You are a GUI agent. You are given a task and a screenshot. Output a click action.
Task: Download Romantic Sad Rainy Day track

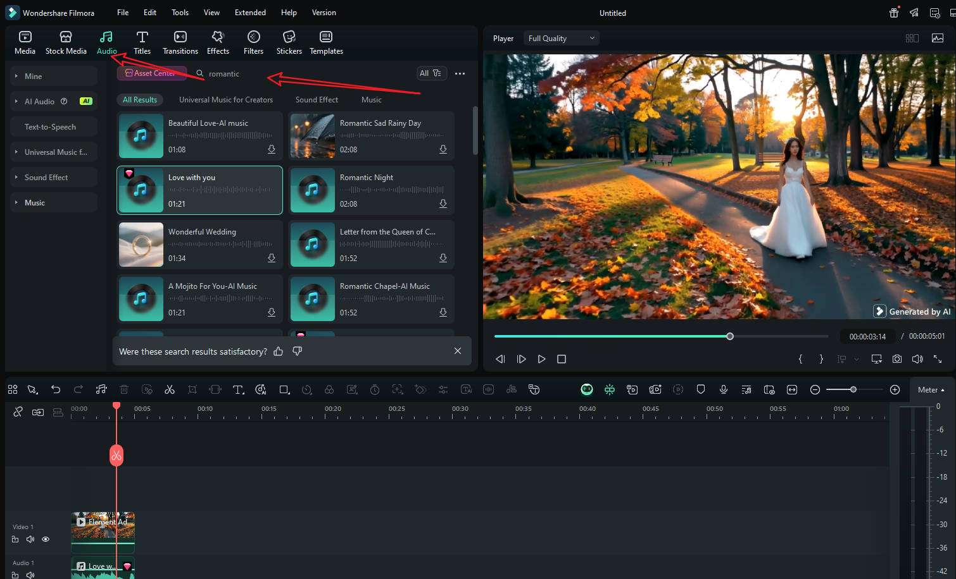point(443,150)
